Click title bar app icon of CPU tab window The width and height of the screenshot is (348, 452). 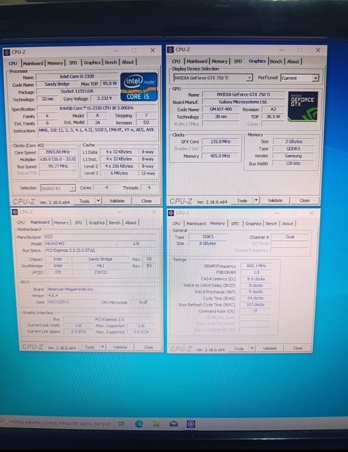(7, 52)
